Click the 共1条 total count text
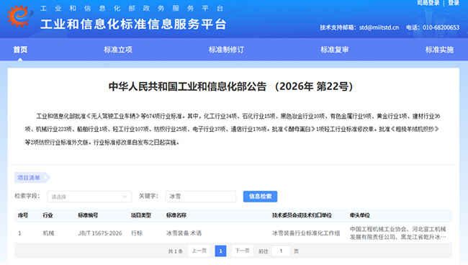The height and width of the screenshot is (265, 468). (x=175, y=251)
